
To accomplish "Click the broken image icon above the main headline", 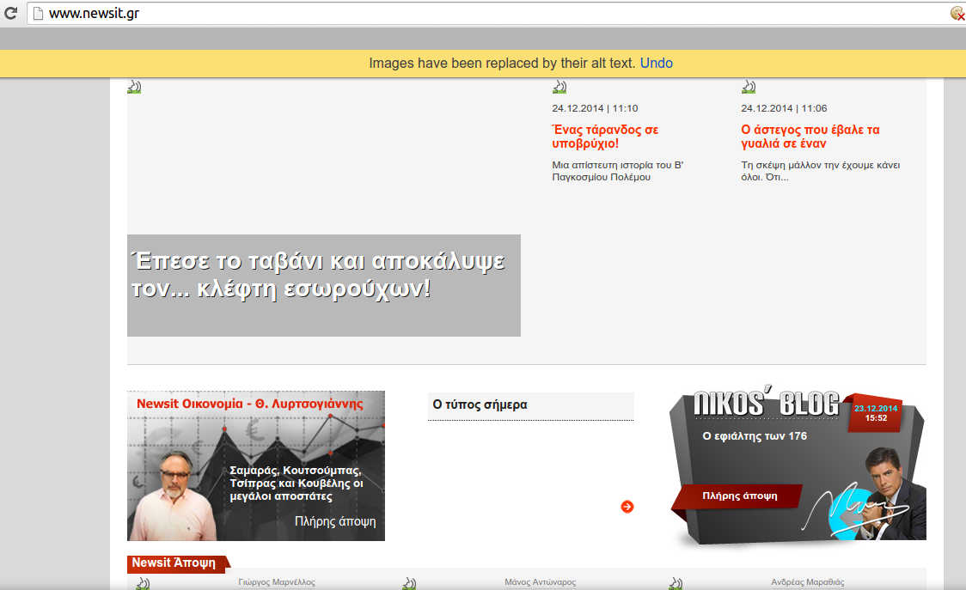I will tap(134, 87).
